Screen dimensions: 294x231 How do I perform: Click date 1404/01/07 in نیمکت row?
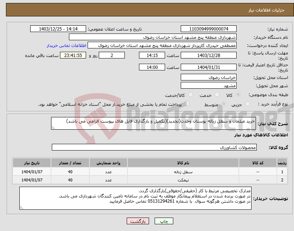[x=32, y=180]
